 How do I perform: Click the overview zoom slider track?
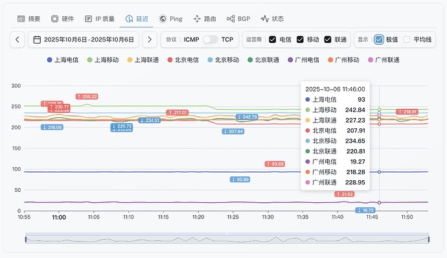227,239
